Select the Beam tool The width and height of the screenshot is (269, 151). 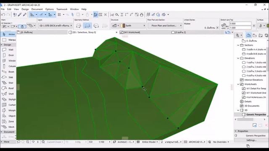click(x=8, y=72)
